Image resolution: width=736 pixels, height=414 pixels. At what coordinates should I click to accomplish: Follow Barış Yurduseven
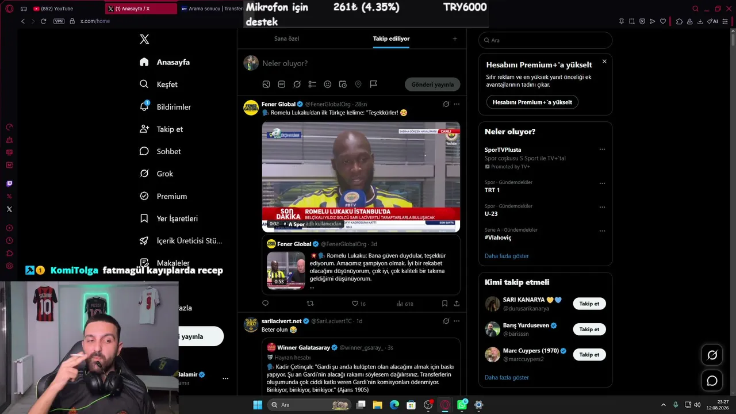589,329
